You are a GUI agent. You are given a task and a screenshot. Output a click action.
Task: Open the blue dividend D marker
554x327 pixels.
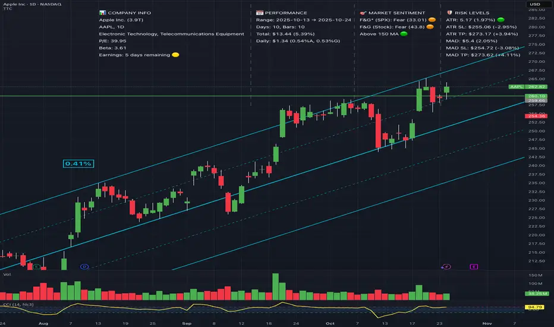84,266
